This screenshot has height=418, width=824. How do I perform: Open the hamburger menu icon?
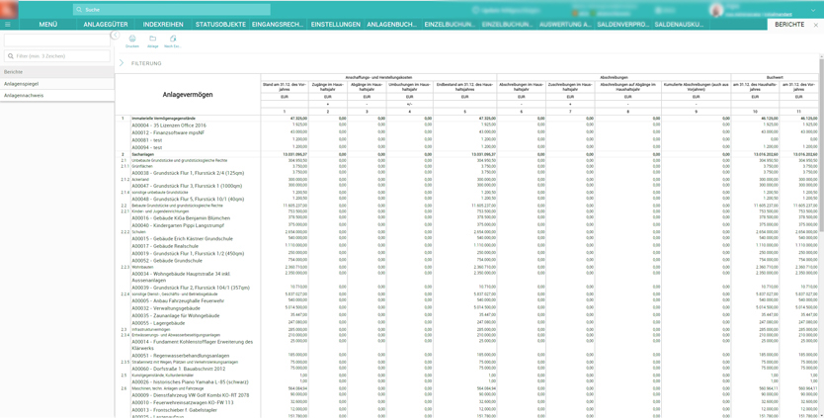(x=8, y=25)
